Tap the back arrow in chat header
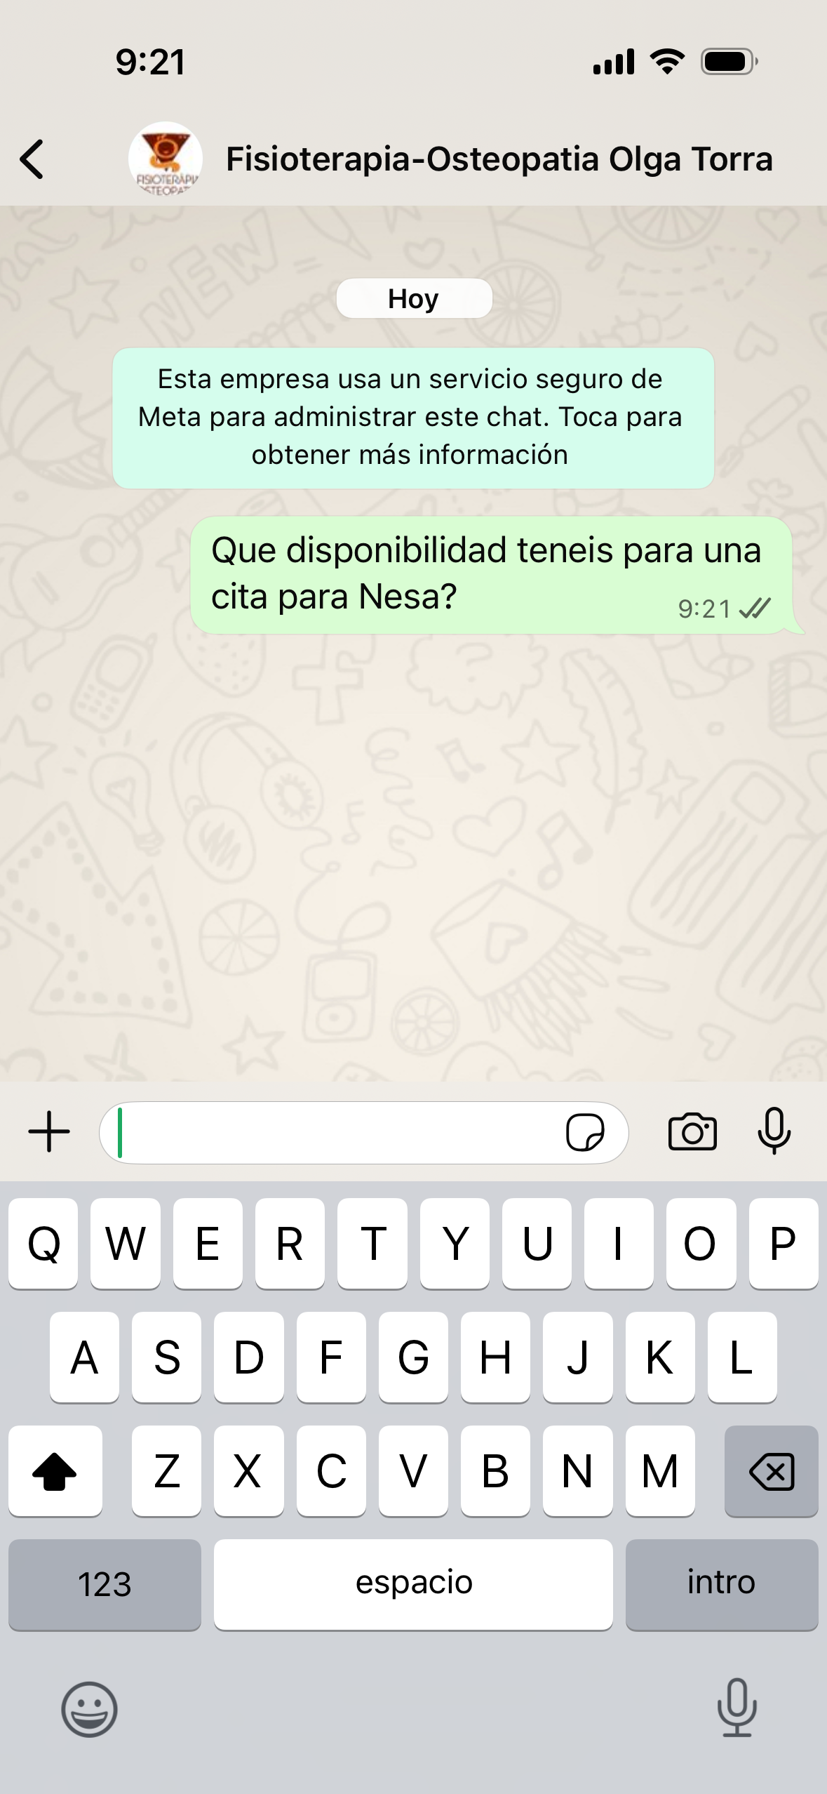Image resolution: width=827 pixels, height=1794 pixels. 32,159
